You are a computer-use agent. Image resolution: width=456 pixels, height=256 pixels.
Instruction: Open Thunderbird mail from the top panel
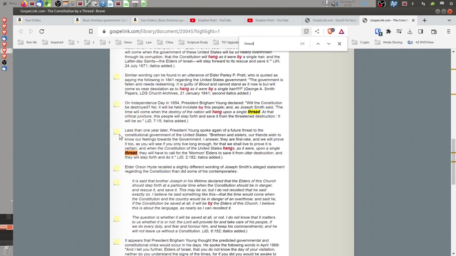40,4
